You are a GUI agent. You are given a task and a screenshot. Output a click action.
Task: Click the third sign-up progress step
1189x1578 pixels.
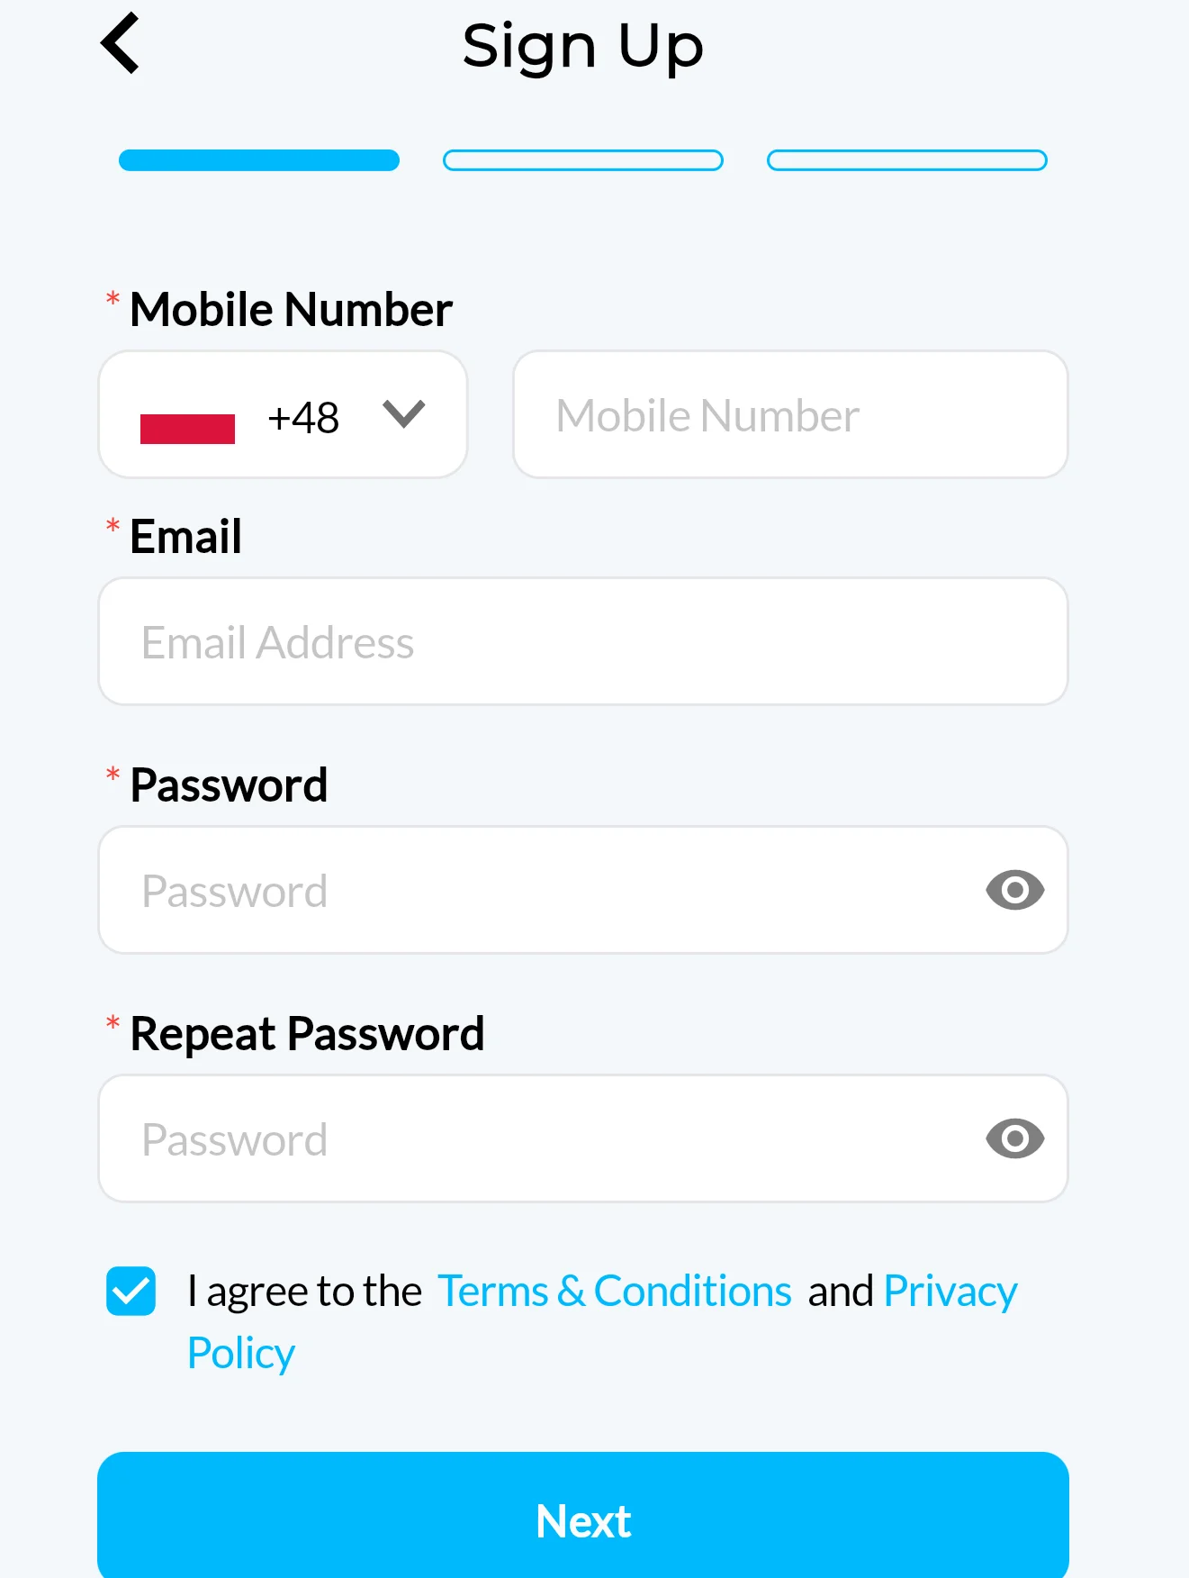[x=906, y=160]
